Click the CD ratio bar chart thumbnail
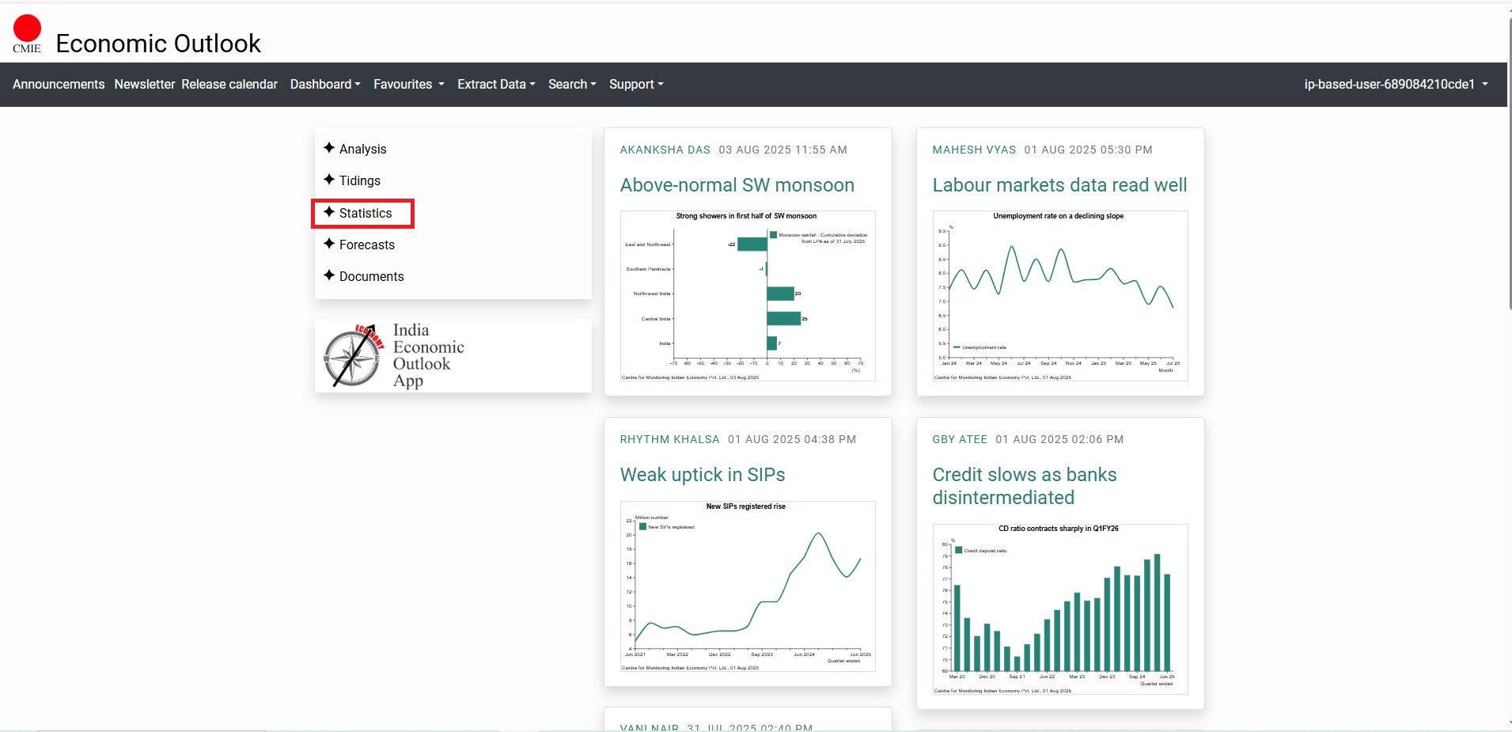 [1060, 609]
